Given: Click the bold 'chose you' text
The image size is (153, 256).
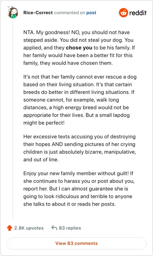Looking at the screenshot, I should pyautogui.click(x=79, y=48).
